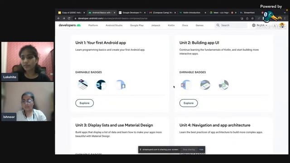290x163 pixels.
Task: Open the Jetpack menu
Action: [x=156, y=25]
